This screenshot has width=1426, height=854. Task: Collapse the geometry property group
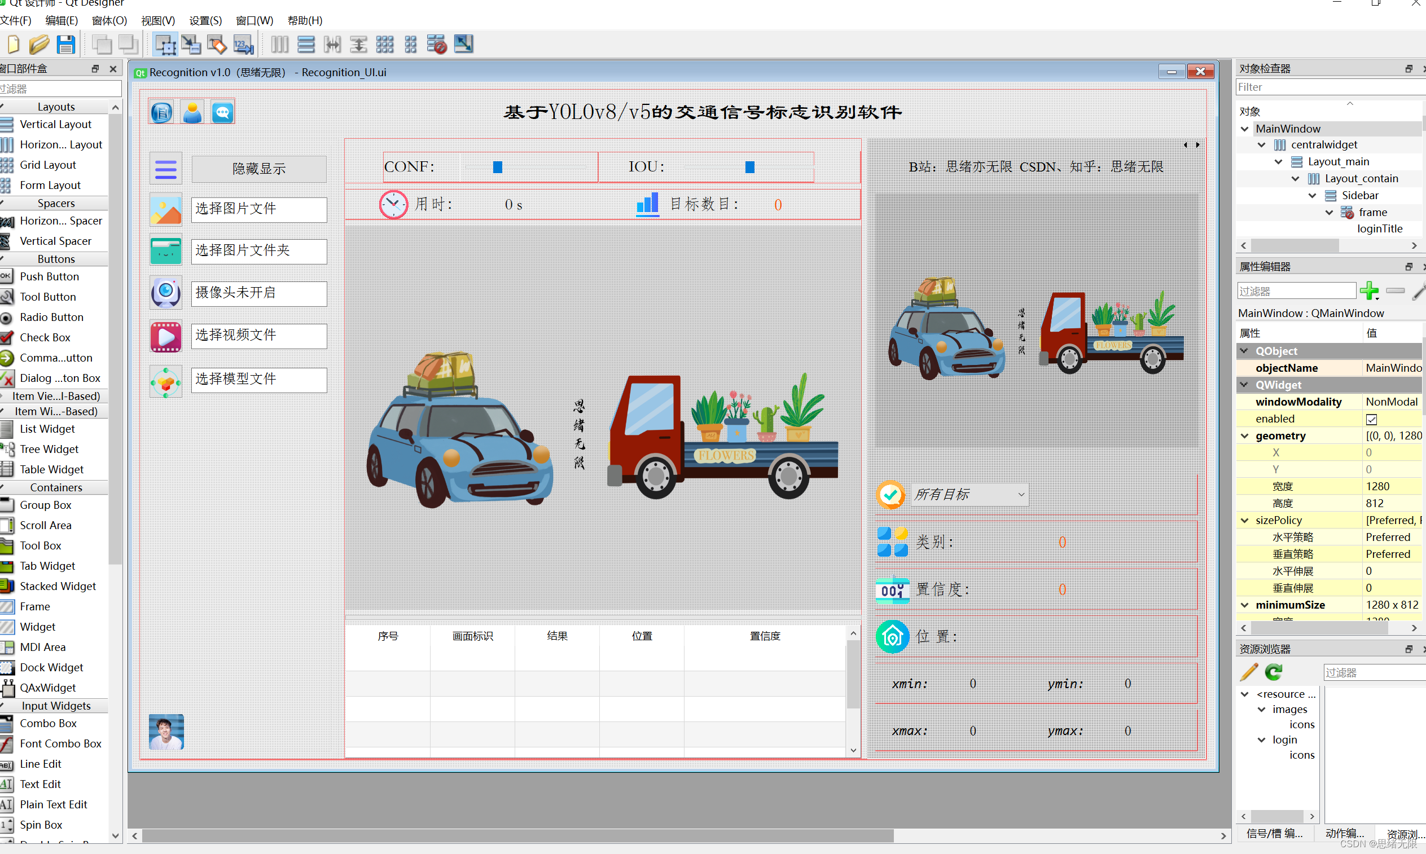point(1245,435)
